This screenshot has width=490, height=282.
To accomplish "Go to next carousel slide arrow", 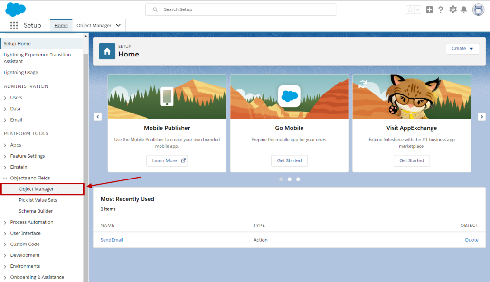I will [x=481, y=117].
